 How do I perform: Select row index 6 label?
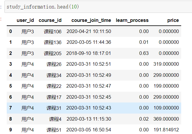[x=11, y=97]
